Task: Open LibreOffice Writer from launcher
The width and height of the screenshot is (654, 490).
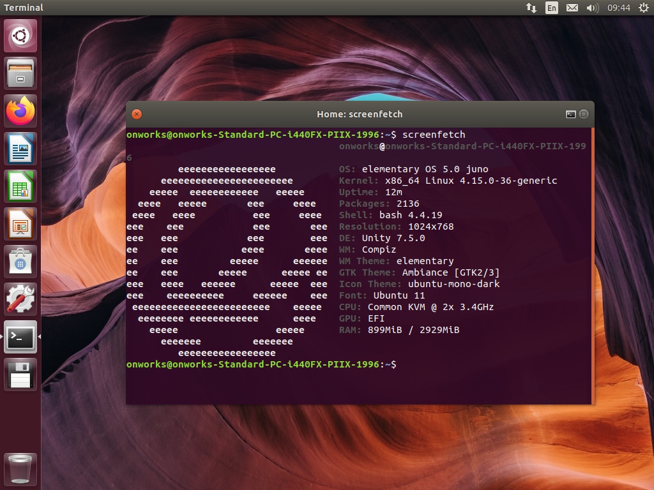Action: pyautogui.click(x=20, y=149)
